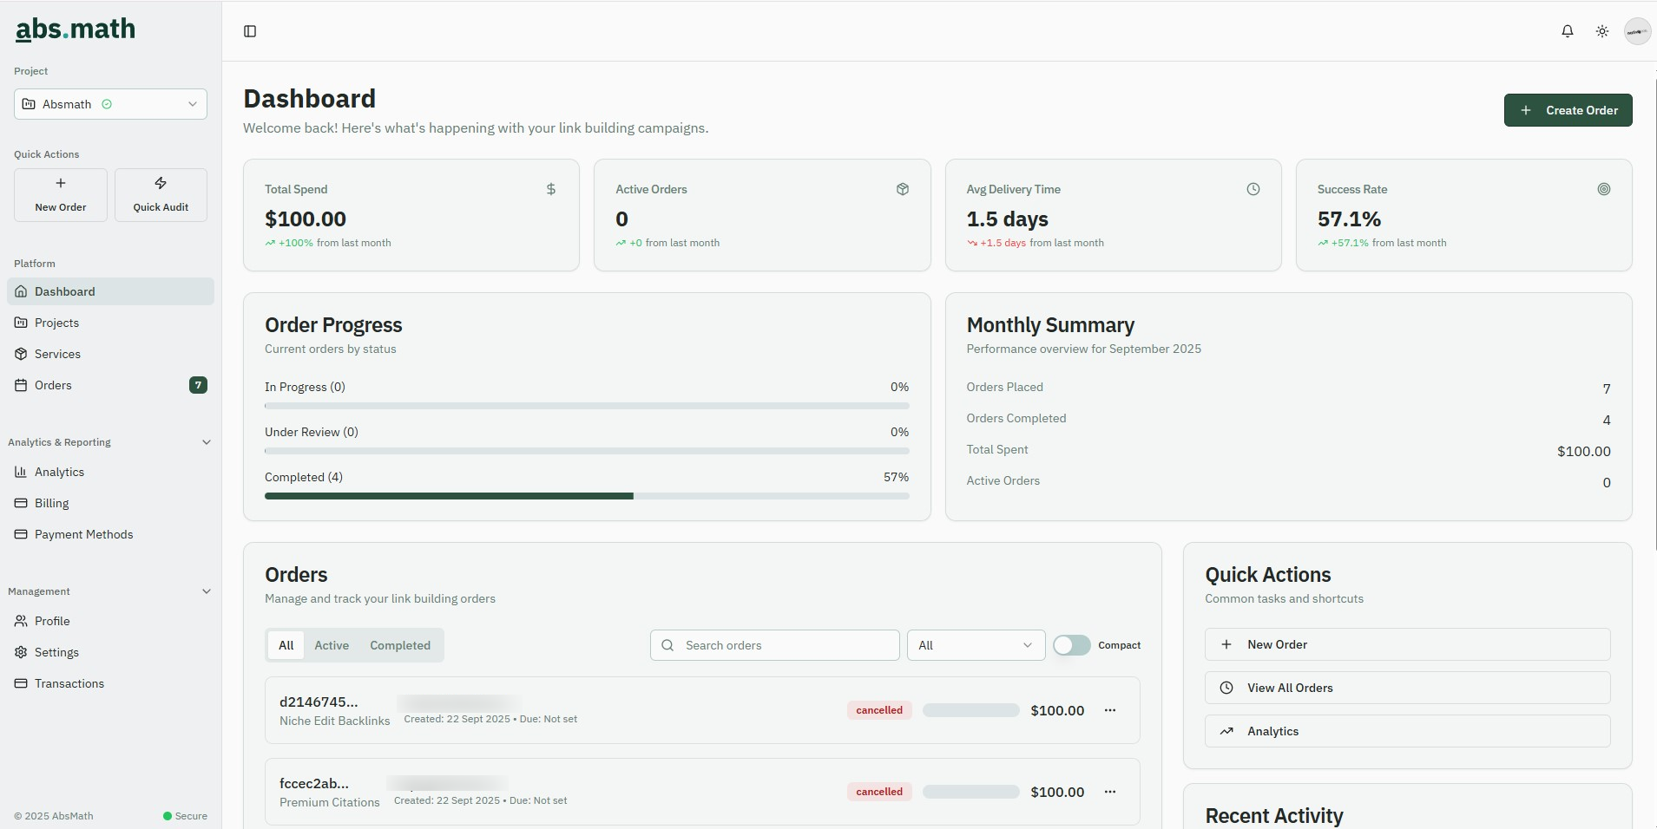Click the Completed progress bar
Image resolution: width=1657 pixels, height=829 pixels.
tap(586, 496)
